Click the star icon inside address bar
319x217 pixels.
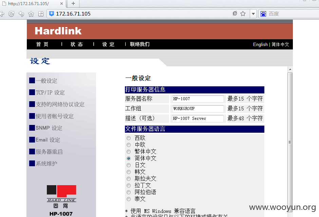tap(243, 14)
